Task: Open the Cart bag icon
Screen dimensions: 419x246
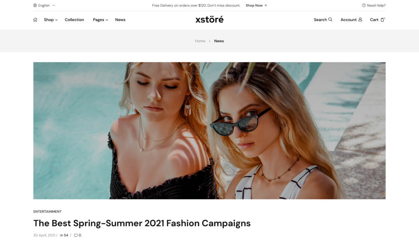Action: [382, 19]
